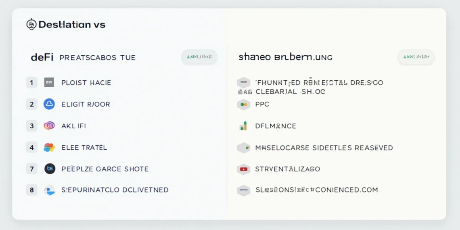The image size is (460, 230).
Task: Click the hexagon icon beside MASELOCARSE SIDEETLES REASEVED
Action: pos(243,148)
